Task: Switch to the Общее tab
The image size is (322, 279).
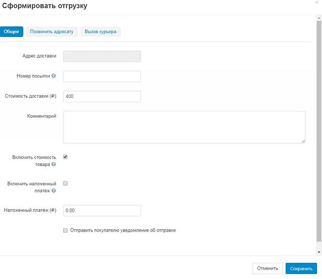Action: 12,31
